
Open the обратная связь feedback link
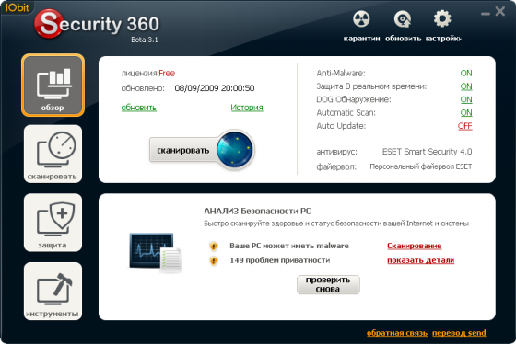[397, 333]
